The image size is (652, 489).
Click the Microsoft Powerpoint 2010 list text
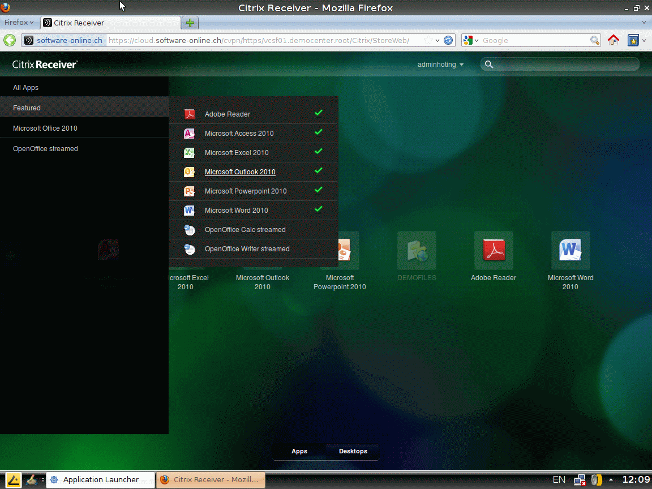click(246, 191)
